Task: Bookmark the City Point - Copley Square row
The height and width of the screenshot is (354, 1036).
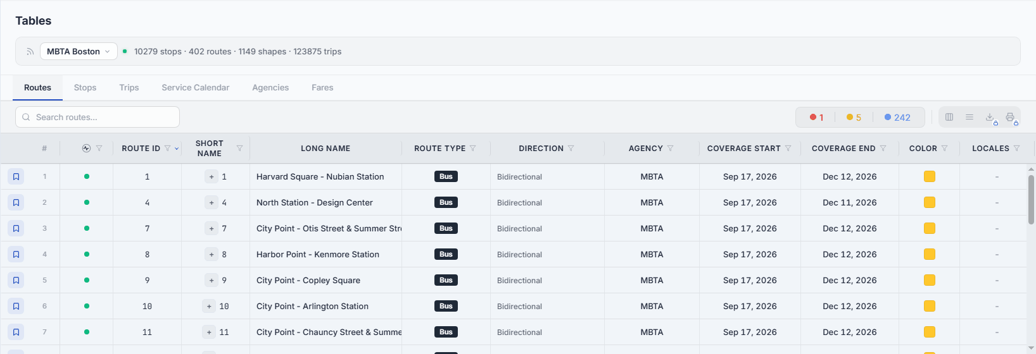Action: pyautogui.click(x=16, y=280)
